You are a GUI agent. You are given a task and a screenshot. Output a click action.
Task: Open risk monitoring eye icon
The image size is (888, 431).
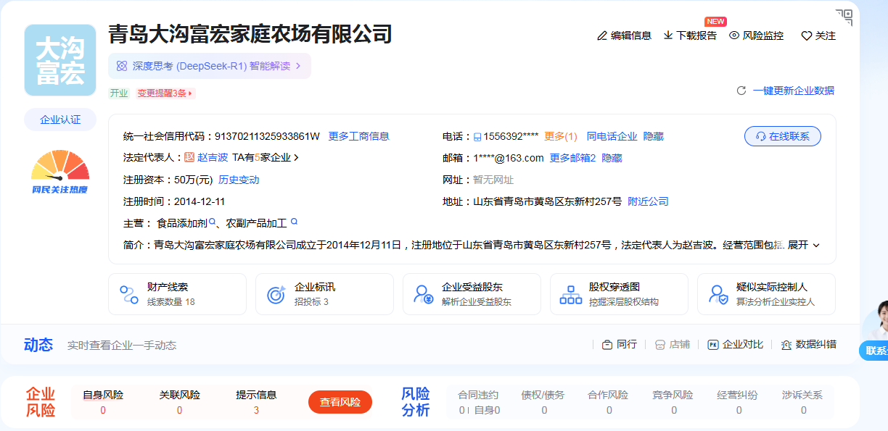734,35
